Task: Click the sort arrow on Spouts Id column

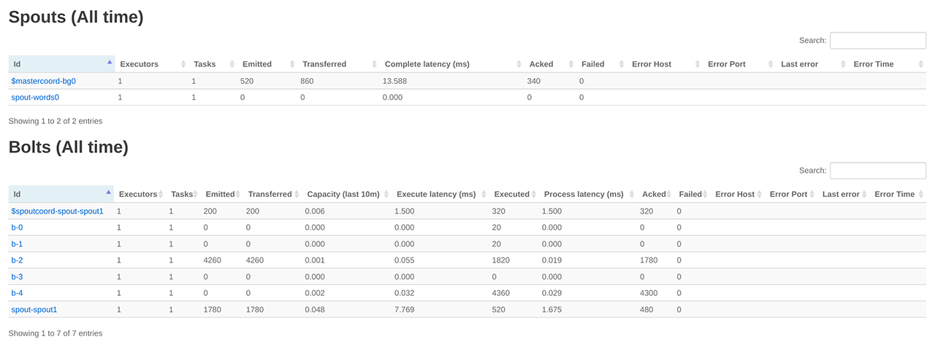Action: tap(110, 63)
